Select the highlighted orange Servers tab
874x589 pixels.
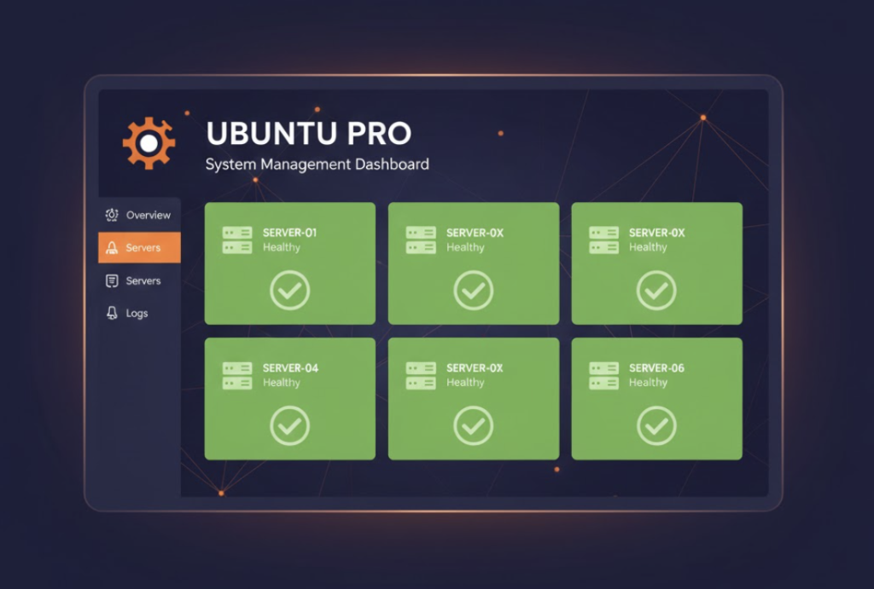coord(139,247)
